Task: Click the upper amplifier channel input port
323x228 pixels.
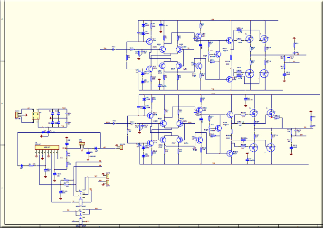Action: pyautogui.click(x=104, y=48)
